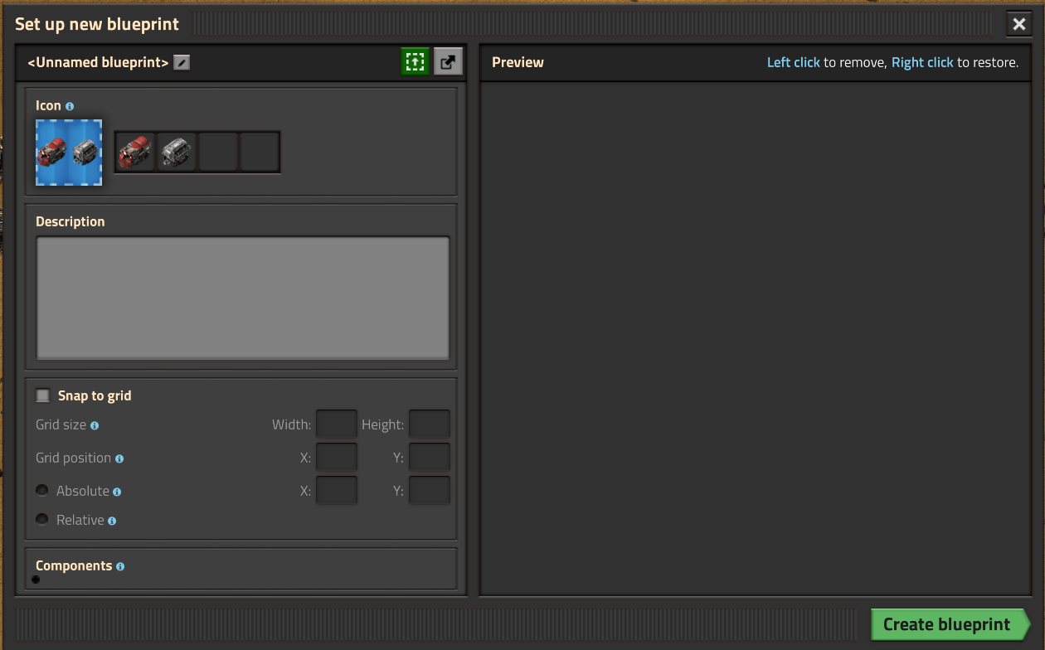
Task: Click into the Description text area
Action: 242,298
